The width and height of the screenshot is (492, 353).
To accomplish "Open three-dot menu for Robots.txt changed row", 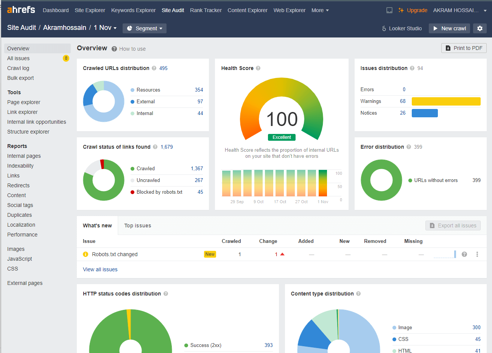I will 477,254.
